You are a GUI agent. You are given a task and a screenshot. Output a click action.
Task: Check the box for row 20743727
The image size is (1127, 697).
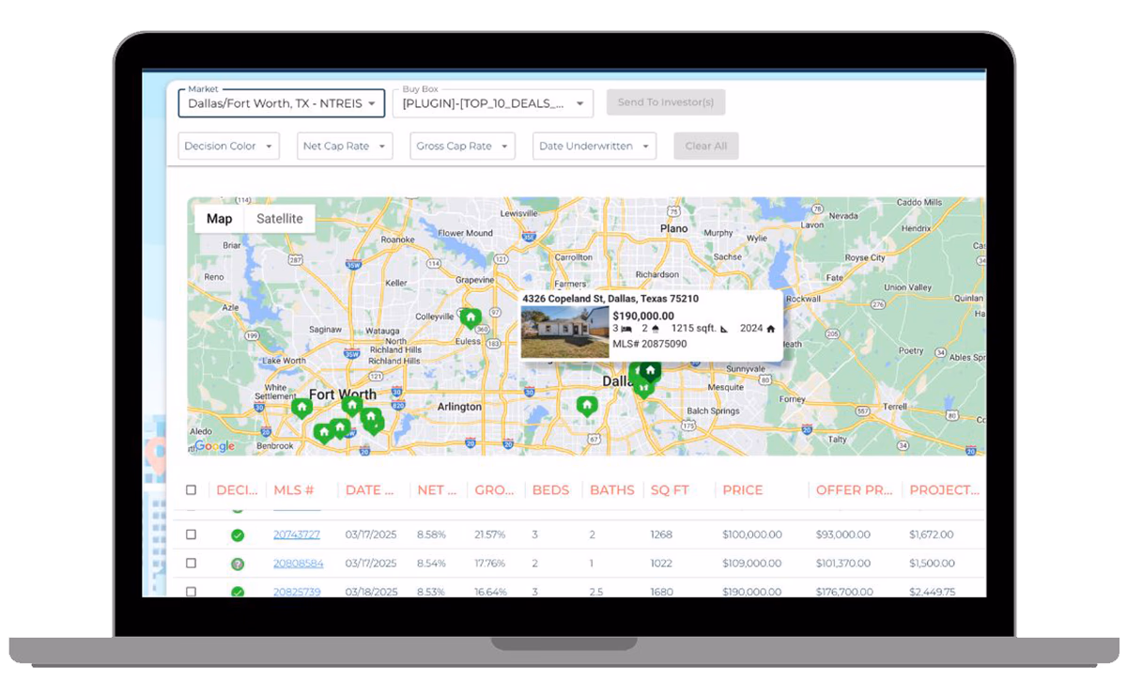[192, 534]
